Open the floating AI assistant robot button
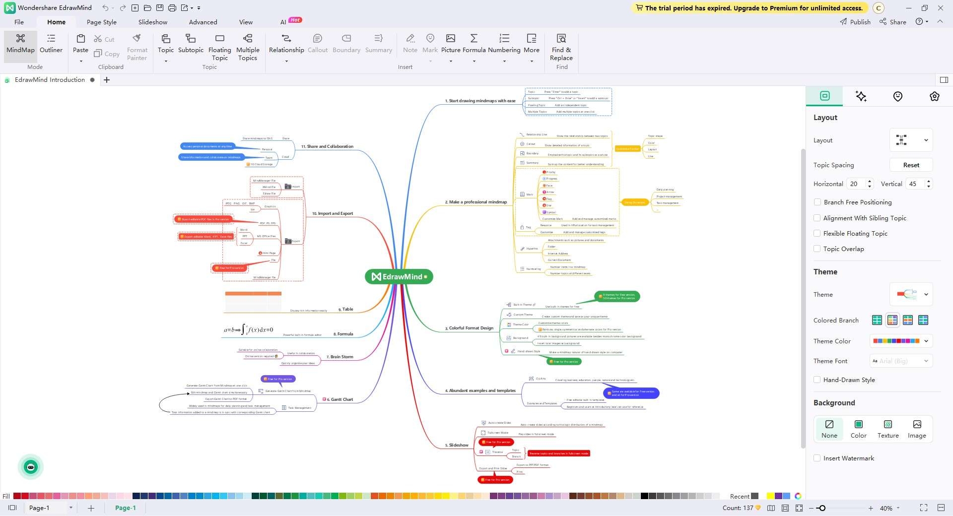 [x=31, y=467]
